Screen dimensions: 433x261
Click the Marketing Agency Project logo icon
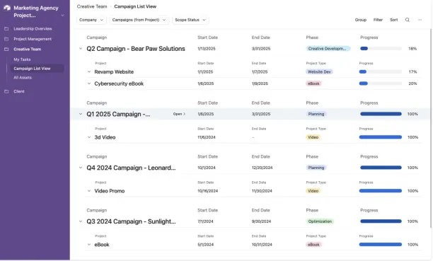tap(7, 8)
